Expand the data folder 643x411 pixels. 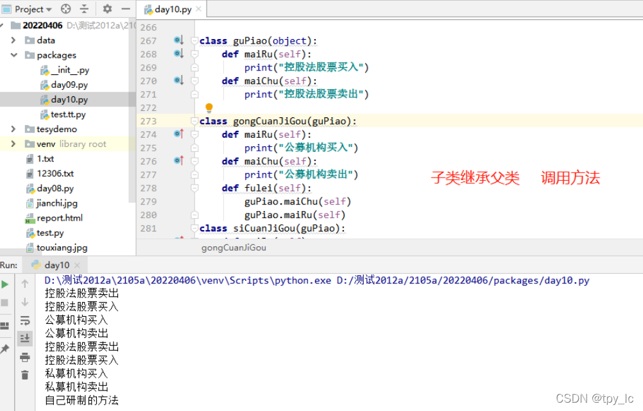(13, 40)
